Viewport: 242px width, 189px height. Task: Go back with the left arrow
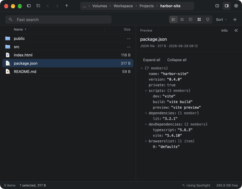tap(48, 6)
